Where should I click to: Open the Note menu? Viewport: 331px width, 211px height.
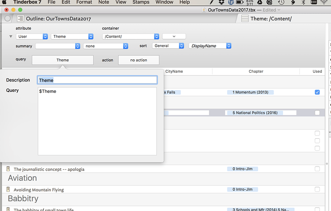(x=104, y=2)
